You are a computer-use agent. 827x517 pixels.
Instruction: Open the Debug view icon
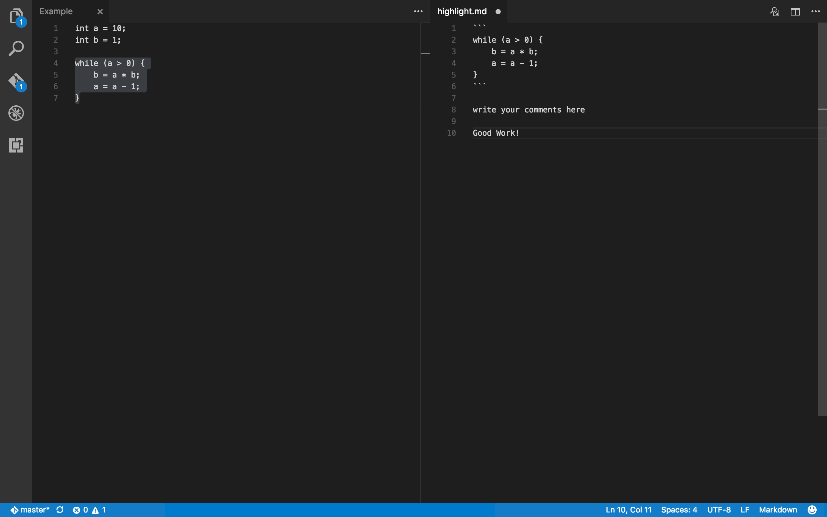(16, 113)
